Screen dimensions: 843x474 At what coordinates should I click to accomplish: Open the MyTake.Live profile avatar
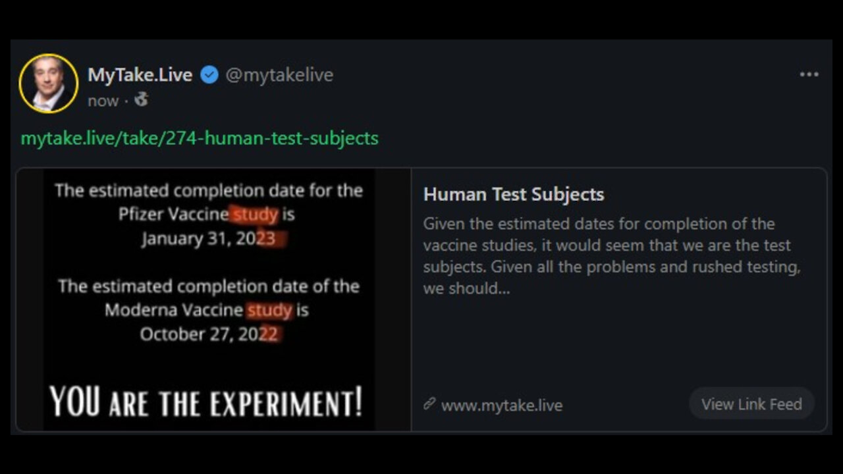(49, 84)
